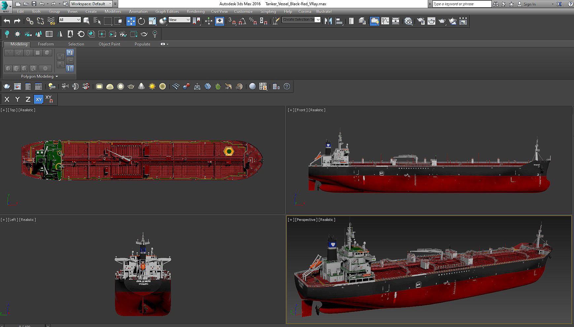574x327 pixels.
Task: Click the [Realistic] label in Front viewport
Action: click(x=317, y=110)
